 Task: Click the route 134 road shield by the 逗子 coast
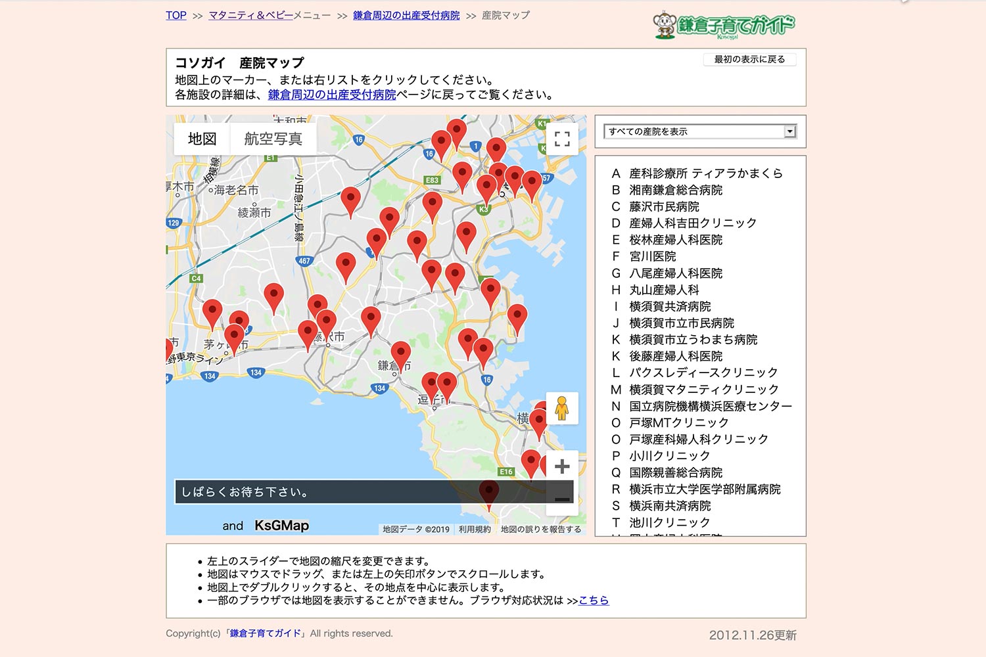click(x=379, y=388)
